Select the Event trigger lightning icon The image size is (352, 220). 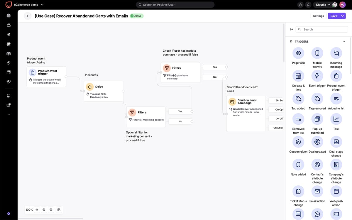pos(317,76)
